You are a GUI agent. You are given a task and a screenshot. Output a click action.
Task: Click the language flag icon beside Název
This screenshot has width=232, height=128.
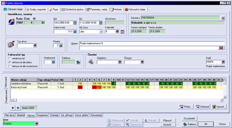coord(221,48)
